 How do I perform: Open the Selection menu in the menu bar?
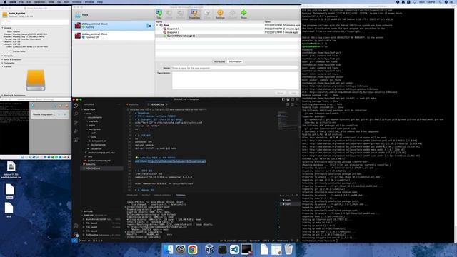(x=40, y=1)
